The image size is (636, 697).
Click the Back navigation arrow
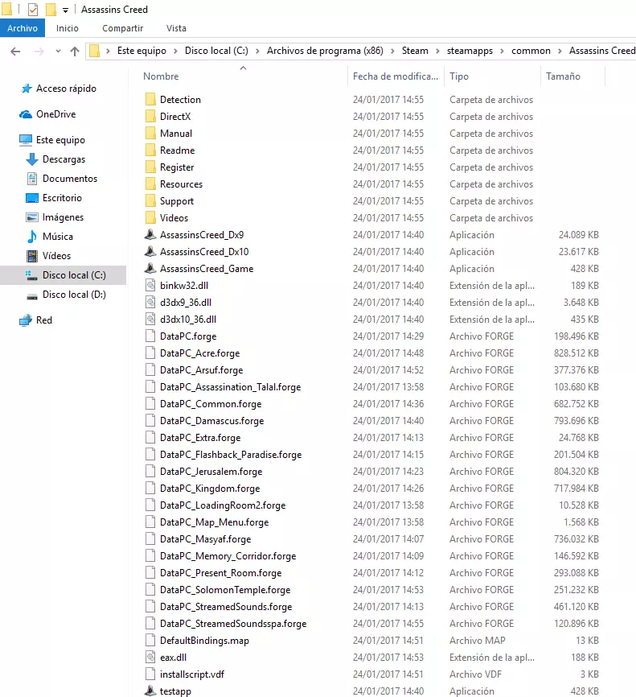coord(15,52)
